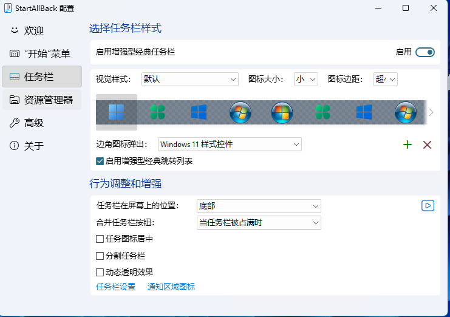Open the 资源管理器 section
The image size is (450, 317).
pyautogui.click(x=41, y=100)
